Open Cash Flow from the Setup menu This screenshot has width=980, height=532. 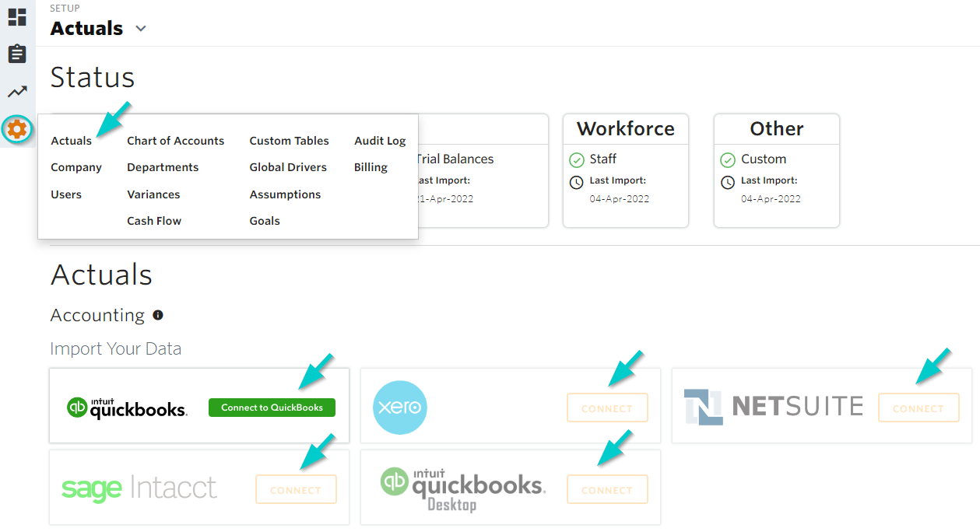click(154, 221)
